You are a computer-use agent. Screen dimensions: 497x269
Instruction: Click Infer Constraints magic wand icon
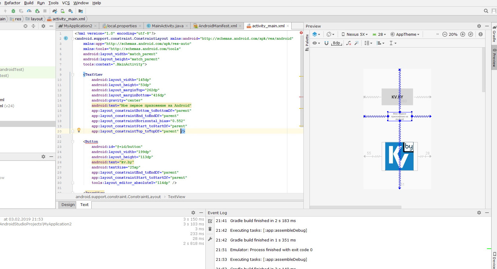coord(357,43)
